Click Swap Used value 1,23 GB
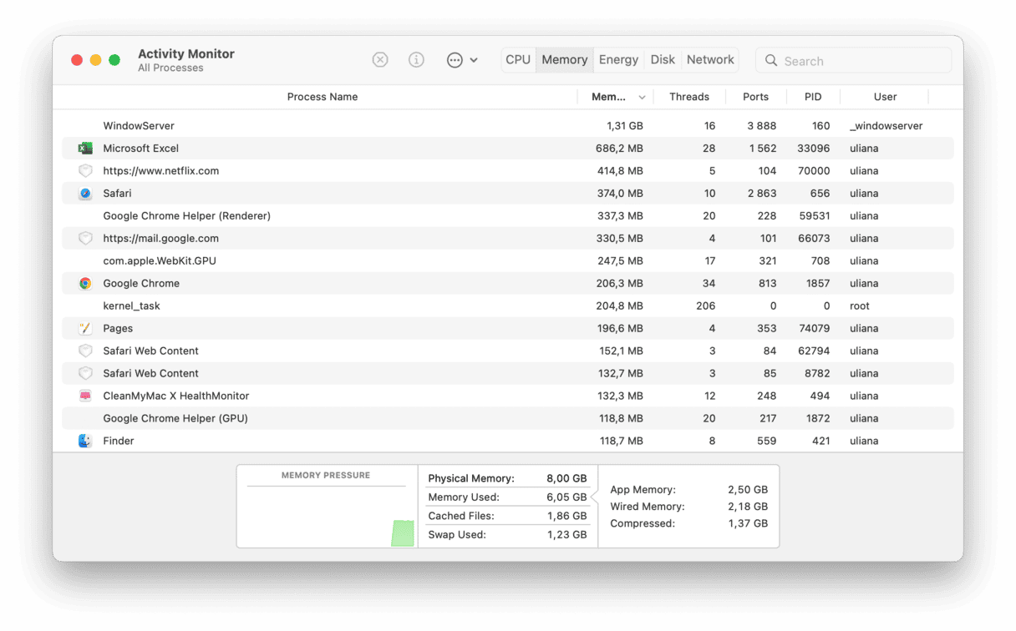Screen dimensions: 1016x631 tap(567, 535)
